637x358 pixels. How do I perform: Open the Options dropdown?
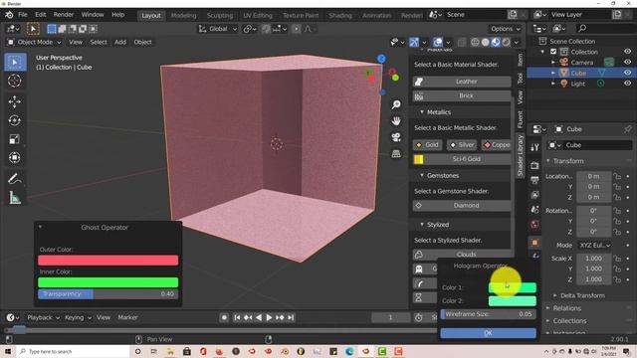click(x=505, y=29)
